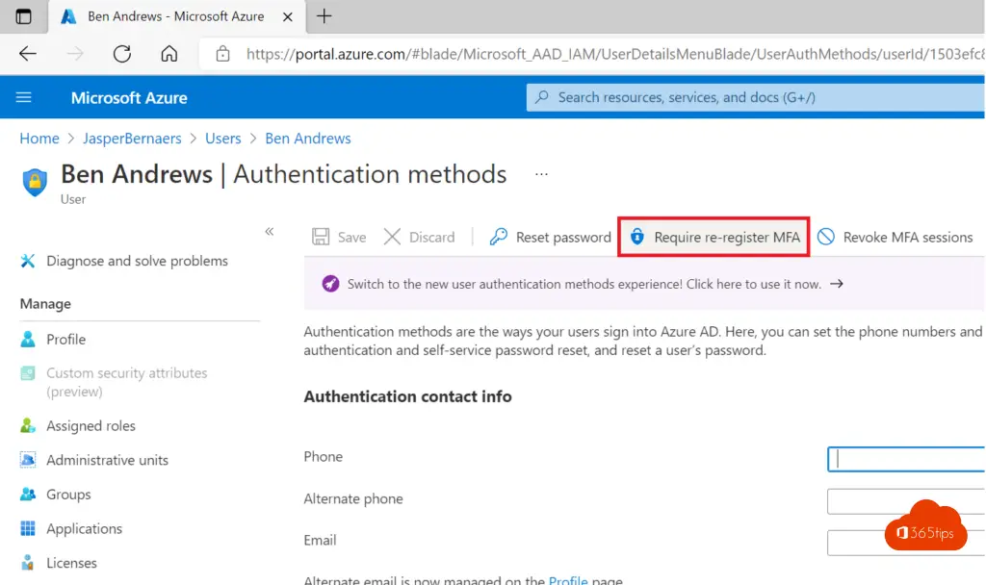Click the browser back arrow
This screenshot has height=585, width=986.
pos(28,54)
